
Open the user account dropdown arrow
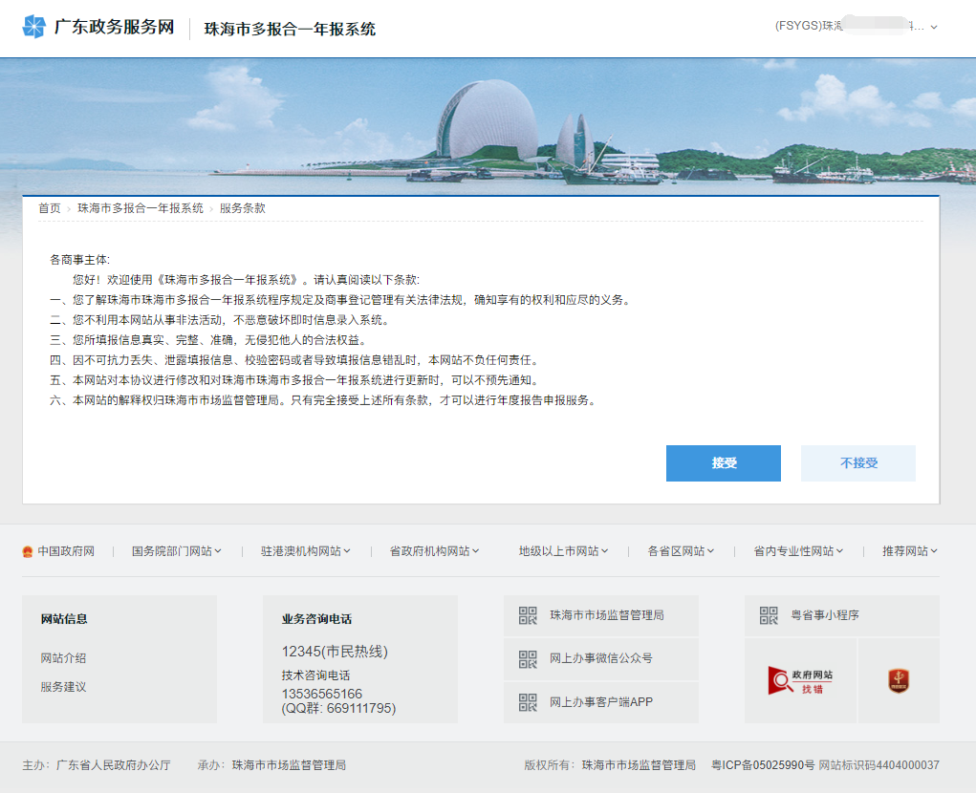coord(934,28)
